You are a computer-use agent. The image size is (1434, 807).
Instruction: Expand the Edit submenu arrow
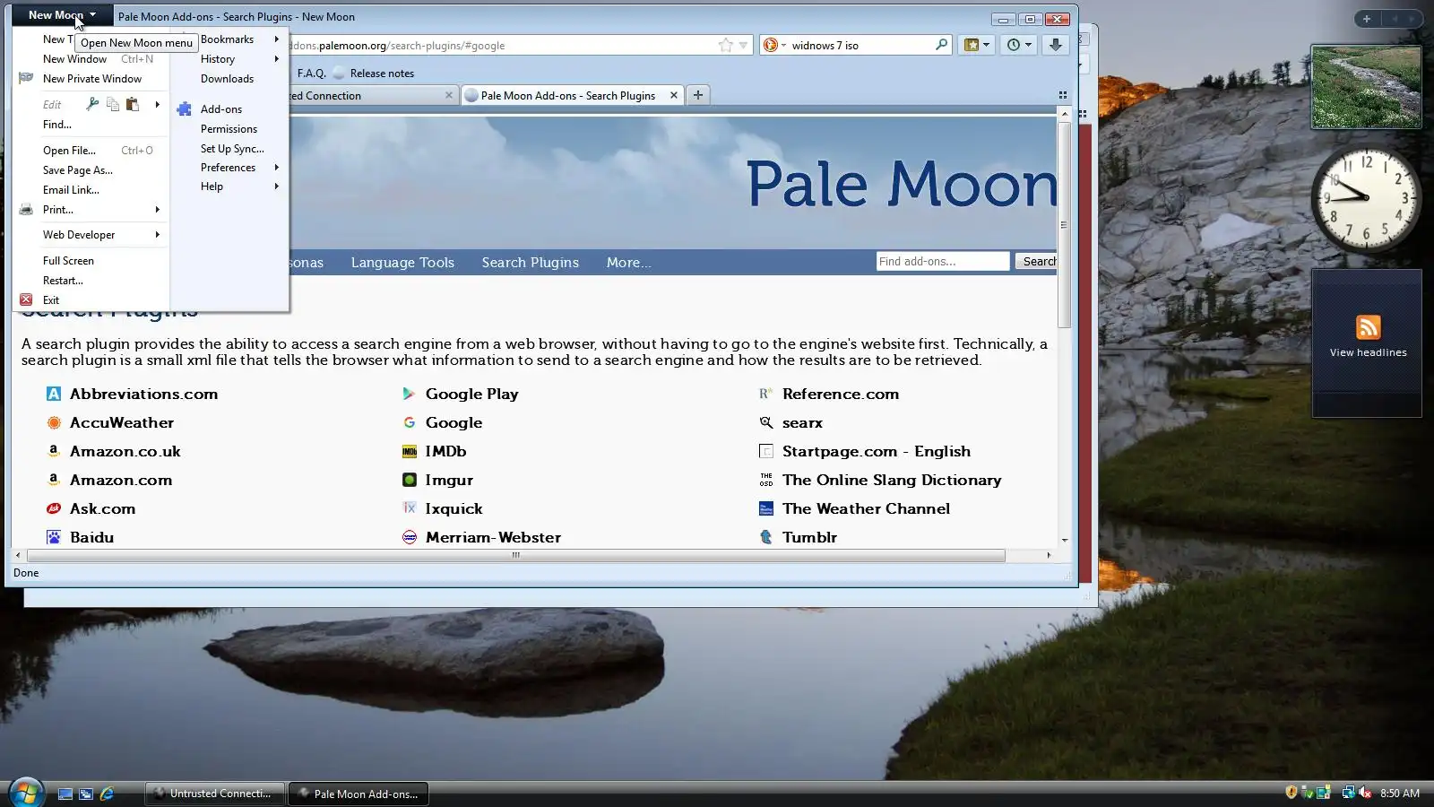[157, 105]
